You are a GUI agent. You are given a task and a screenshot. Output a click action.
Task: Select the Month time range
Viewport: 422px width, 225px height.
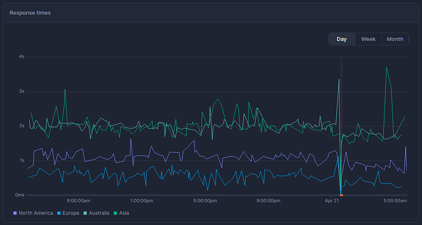point(395,39)
